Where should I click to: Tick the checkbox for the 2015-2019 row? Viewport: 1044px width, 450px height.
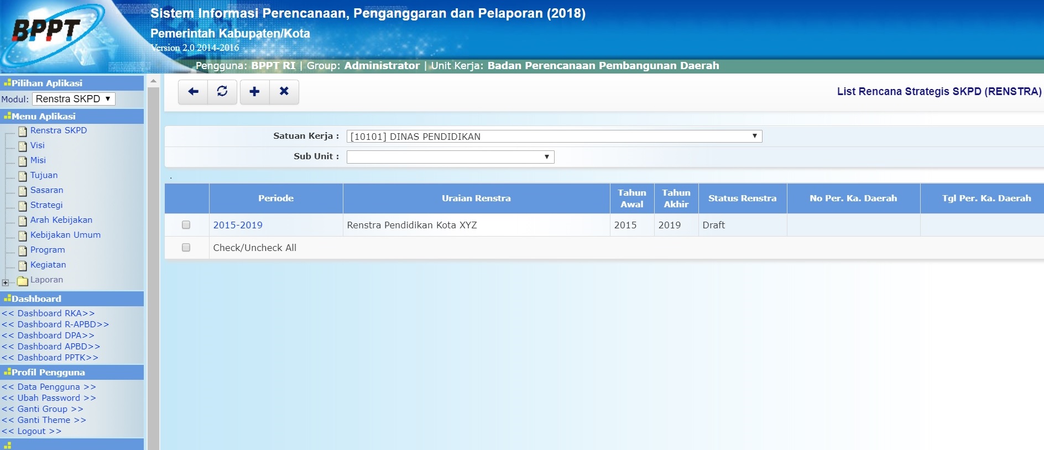pyautogui.click(x=186, y=225)
